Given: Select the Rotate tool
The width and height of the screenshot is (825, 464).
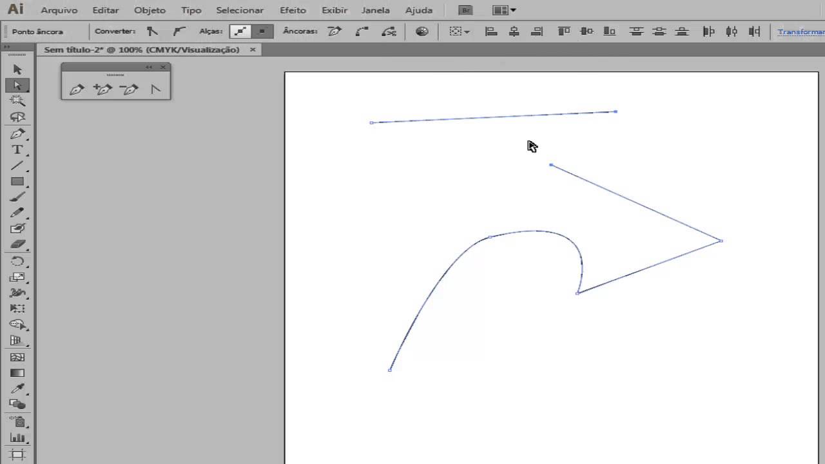Looking at the screenshot, I should pos(17,261).
